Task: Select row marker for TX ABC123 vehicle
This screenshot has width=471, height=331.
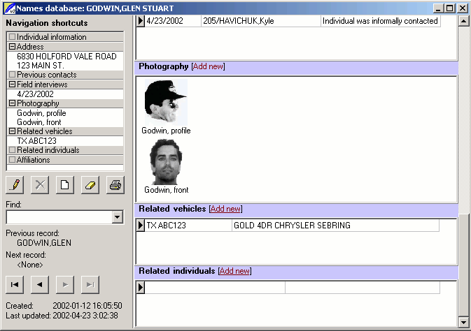Action: 141,226
